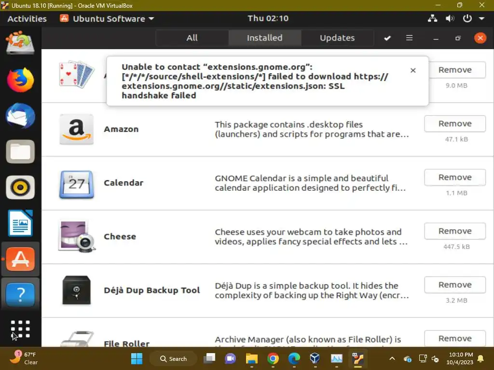Remove the Cheese application

coord(455,231)
